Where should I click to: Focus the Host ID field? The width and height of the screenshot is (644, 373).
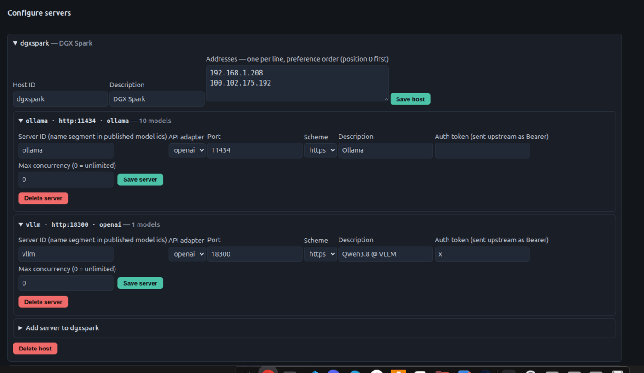60,99
